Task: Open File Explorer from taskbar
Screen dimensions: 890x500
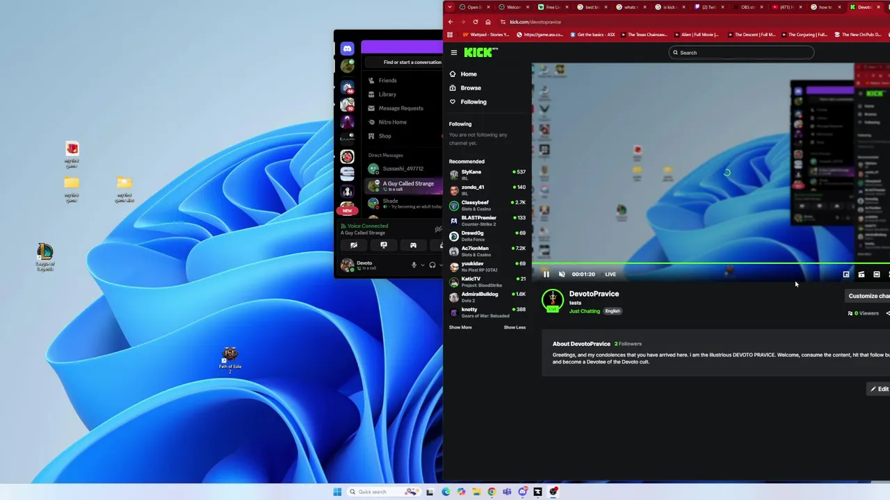Action: (476, 492)
